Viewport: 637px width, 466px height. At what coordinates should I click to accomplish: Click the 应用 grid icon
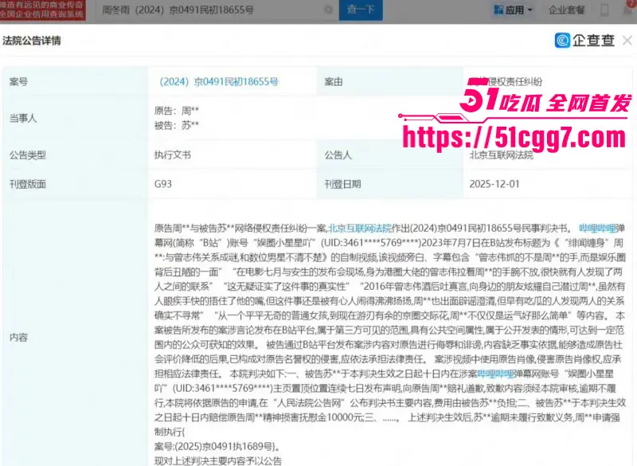point(498,10)
